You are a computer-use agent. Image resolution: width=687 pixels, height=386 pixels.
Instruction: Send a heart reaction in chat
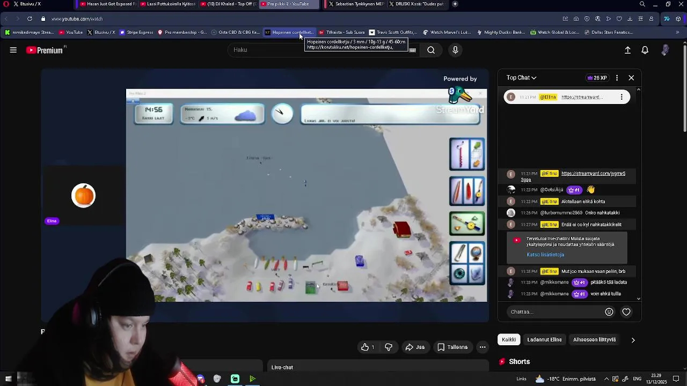coord(626,311)
